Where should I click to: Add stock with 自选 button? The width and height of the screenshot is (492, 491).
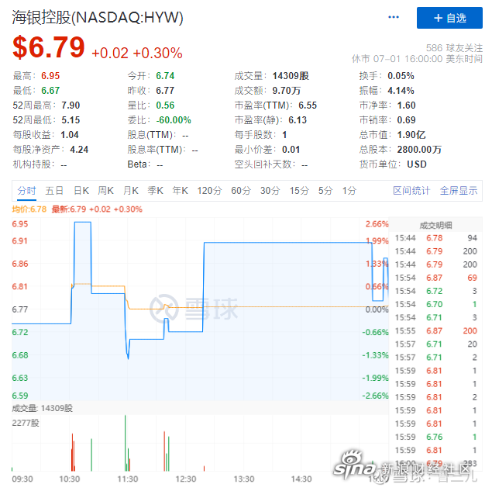[449, 18]
